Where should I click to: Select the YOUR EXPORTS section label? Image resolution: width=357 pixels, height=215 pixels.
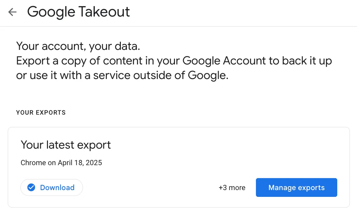tap(41, 112)
